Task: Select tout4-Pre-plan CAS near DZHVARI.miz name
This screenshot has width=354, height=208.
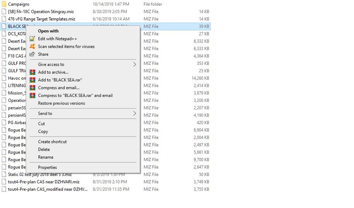Action: tap(44, 182)
